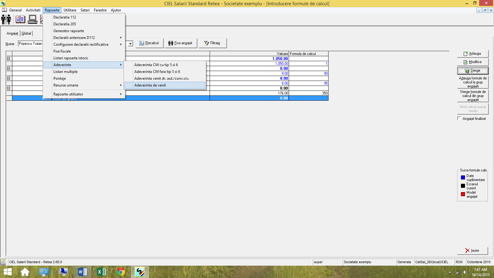The height and width of the screenshot is (278, 494).
Task: Toggle the Angajat finalizat checkbox
Action: point(459,118)
